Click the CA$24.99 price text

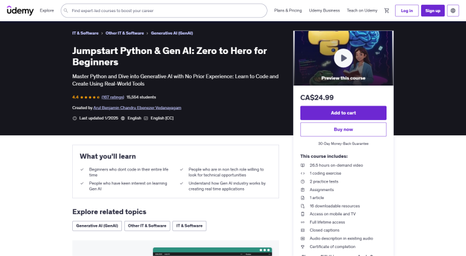pyautogui.click(x=317, y=98)
